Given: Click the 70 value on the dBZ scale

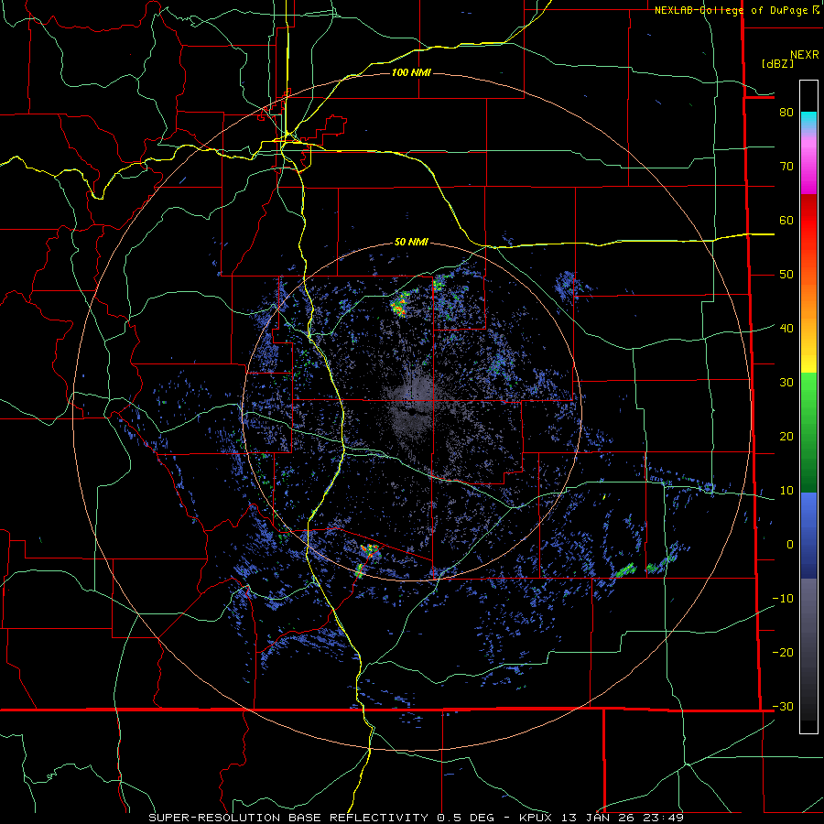Looking at the screenshot, I should pos(786,166).
